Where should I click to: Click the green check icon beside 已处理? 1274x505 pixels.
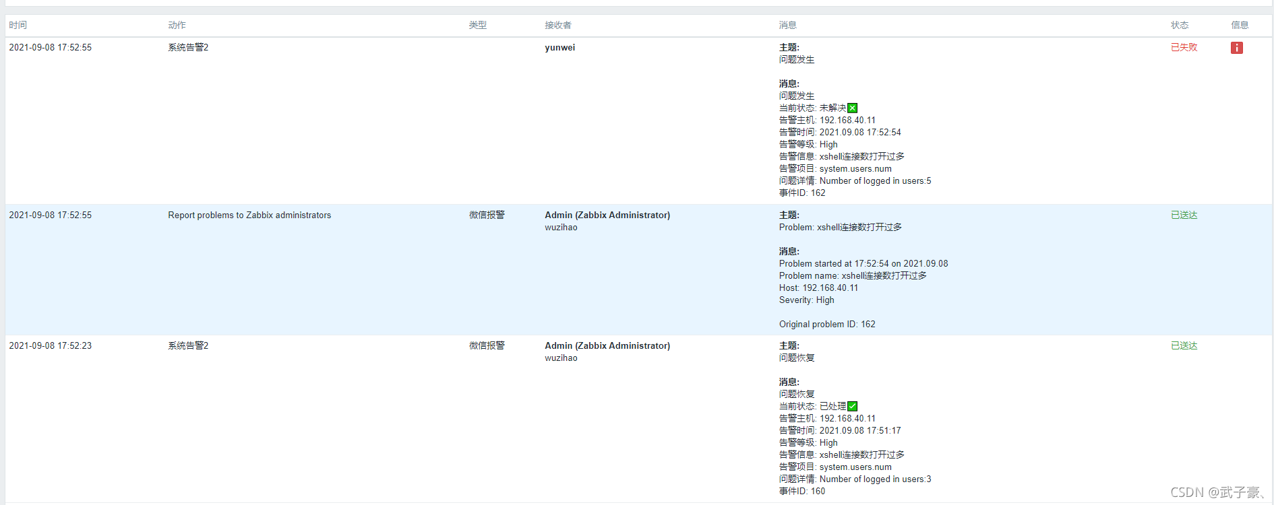(x=852, y=406)
